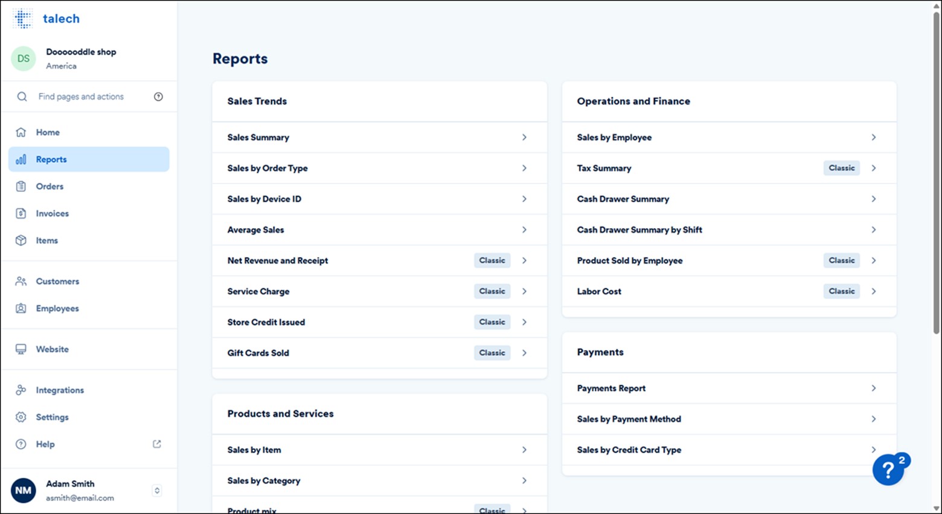
Task: Click the Customers icon
Action: pyautogui.click(x=22, y=281)
